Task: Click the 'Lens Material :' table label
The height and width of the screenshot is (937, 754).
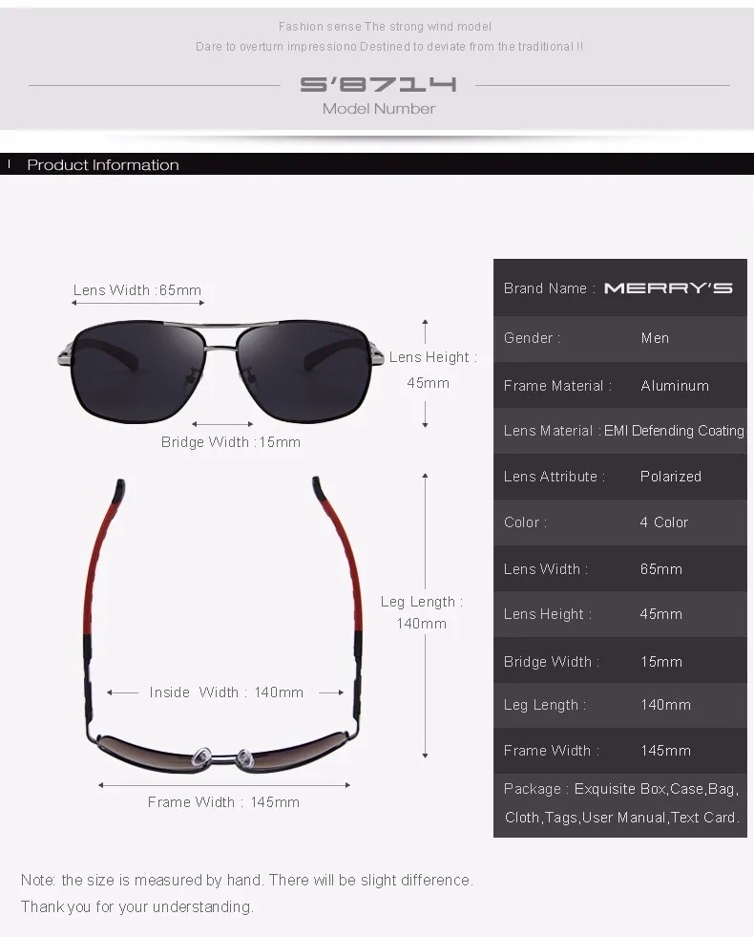Action: click(553, 431)
